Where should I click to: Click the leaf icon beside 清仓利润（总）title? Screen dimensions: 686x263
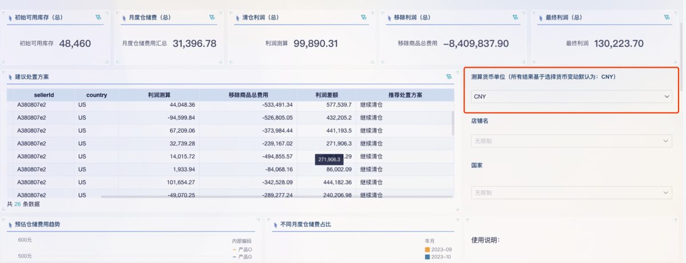(x=237, y=18)
